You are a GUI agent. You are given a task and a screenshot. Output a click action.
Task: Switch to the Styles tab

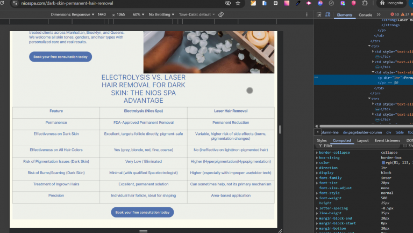pyautogui.click(x=322, y=140)
